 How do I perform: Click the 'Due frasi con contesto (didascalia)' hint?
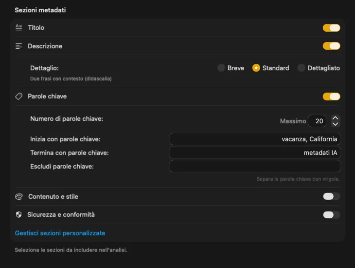(x=71, y=79)
